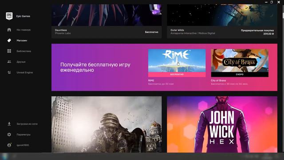This screenshot has height=160, width=284.
Task: Open the Unreal Engine section label
Action: tap(25, 72)
